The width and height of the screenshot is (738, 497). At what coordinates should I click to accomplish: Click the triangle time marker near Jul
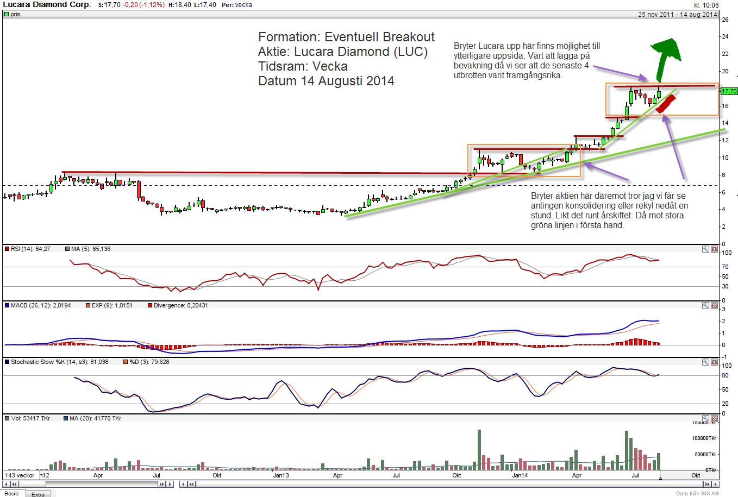click(660, 478)
